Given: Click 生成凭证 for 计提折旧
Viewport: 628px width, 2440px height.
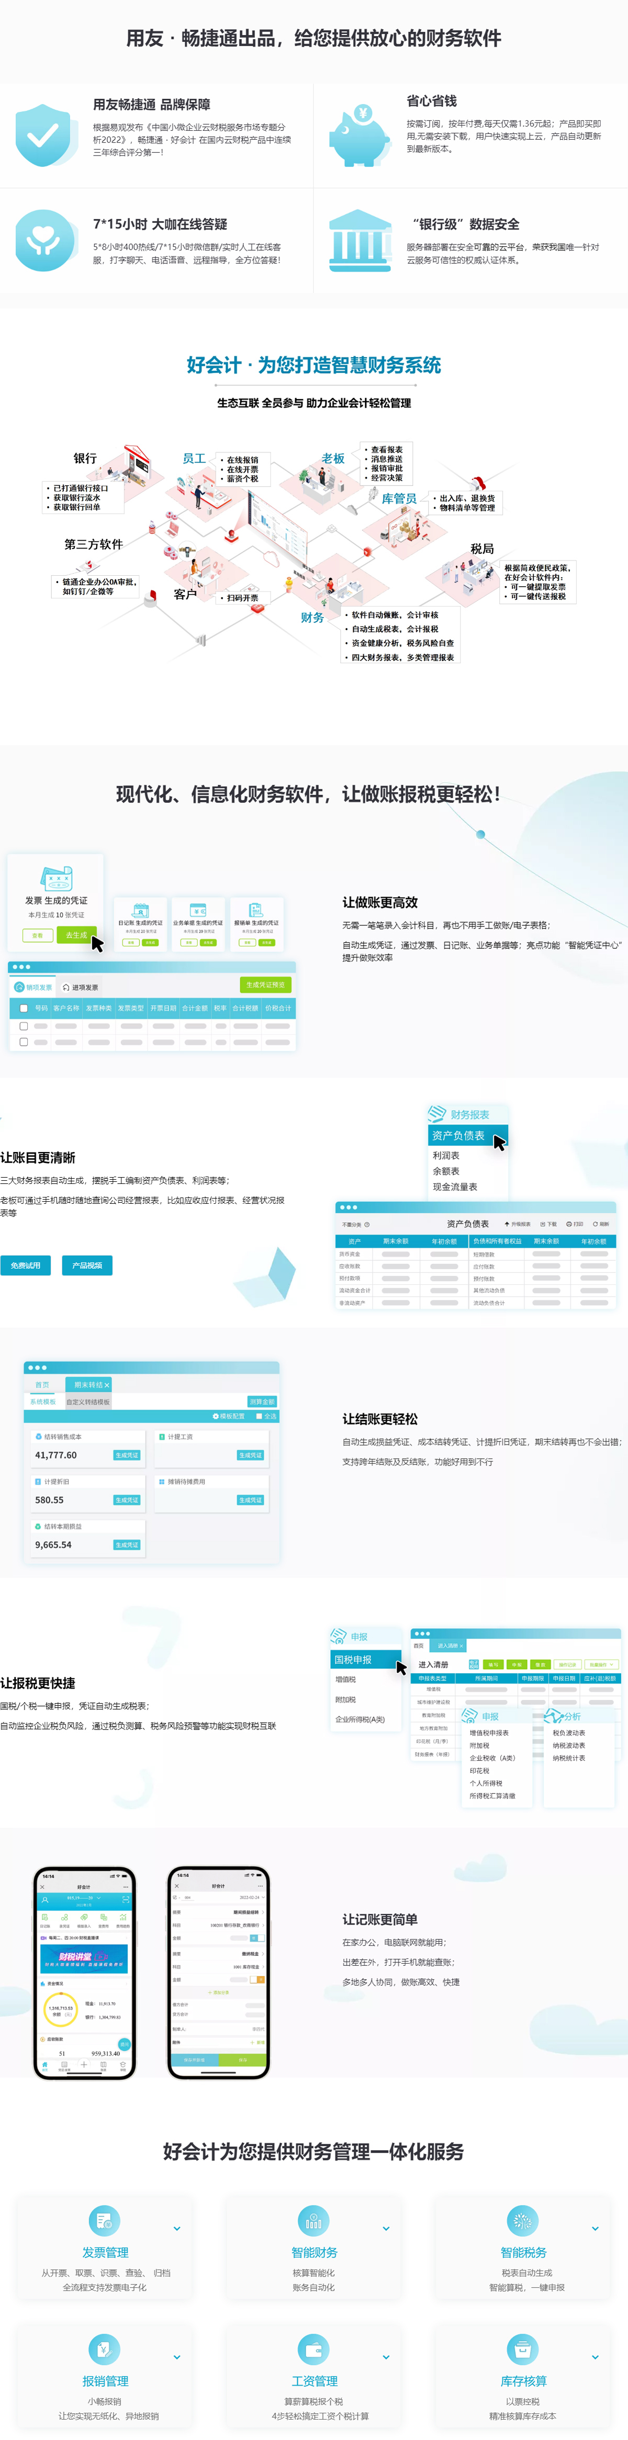Looking at the screenshot, I should pyautogui.click(x=127, y=1499).
